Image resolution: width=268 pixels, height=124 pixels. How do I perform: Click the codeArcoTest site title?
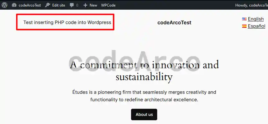point(174,22)
